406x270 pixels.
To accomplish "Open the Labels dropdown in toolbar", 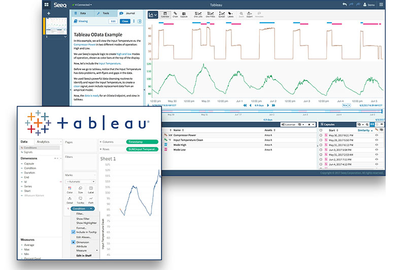I will (x=230, y=15).
